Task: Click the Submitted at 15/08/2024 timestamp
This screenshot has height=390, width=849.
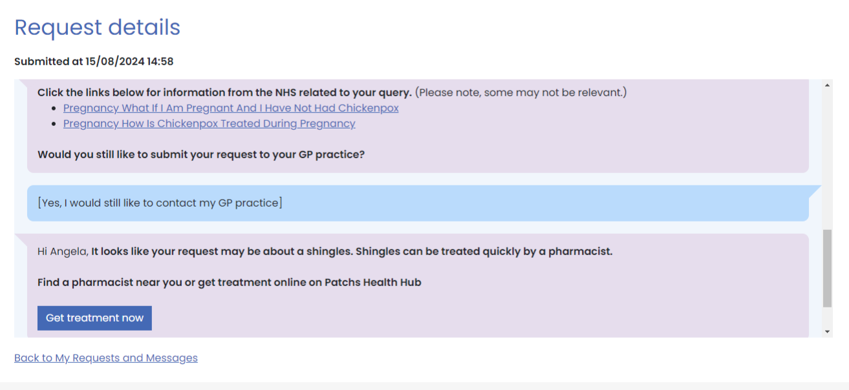Action: pos(94,61)
